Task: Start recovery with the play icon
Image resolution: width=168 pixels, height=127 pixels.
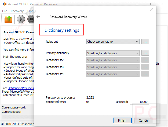Action: (21, 19)
